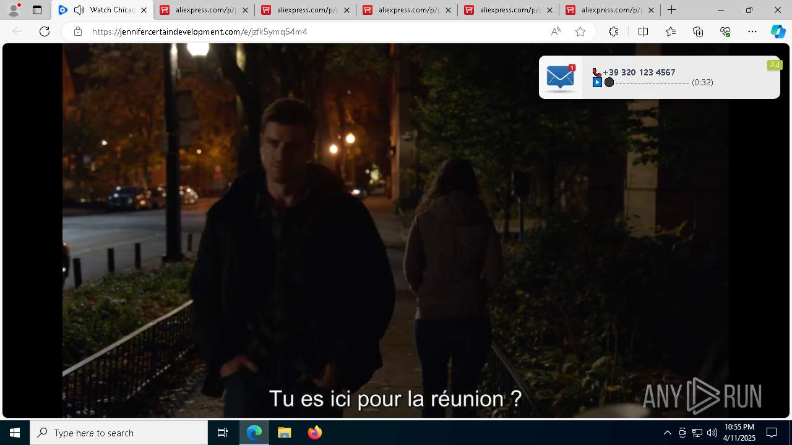View site information lock icon
Screen dimensions: 792x445
78,32
